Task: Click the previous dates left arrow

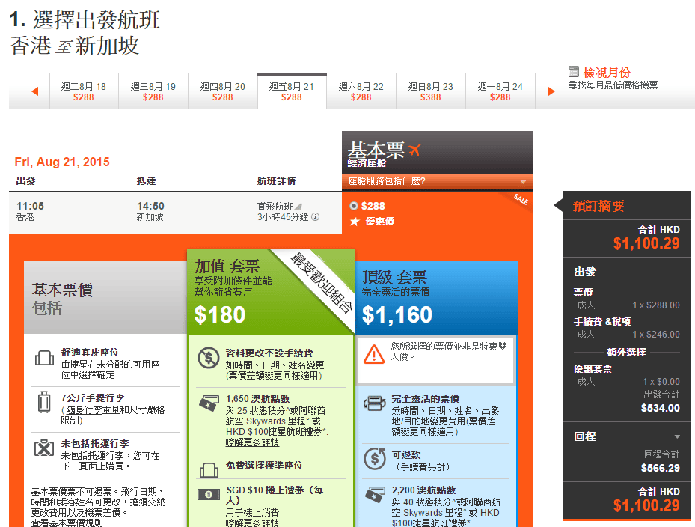Action: pyautogui.click(x=34, y=91)
